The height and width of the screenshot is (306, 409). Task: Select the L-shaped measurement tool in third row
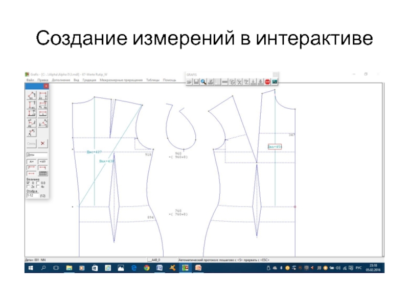pos(32,114)
